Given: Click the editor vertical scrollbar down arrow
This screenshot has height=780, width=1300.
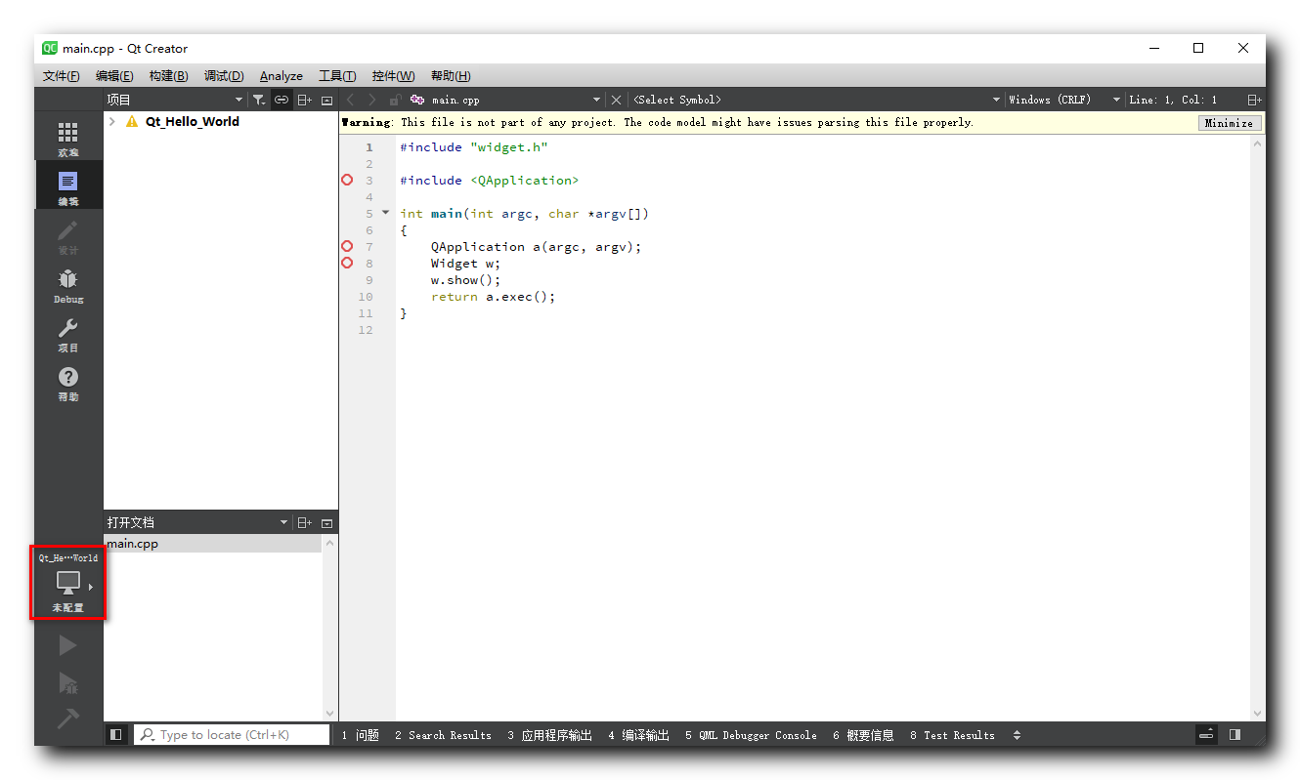Looking at the screenshot, I should pos(1258,714).
